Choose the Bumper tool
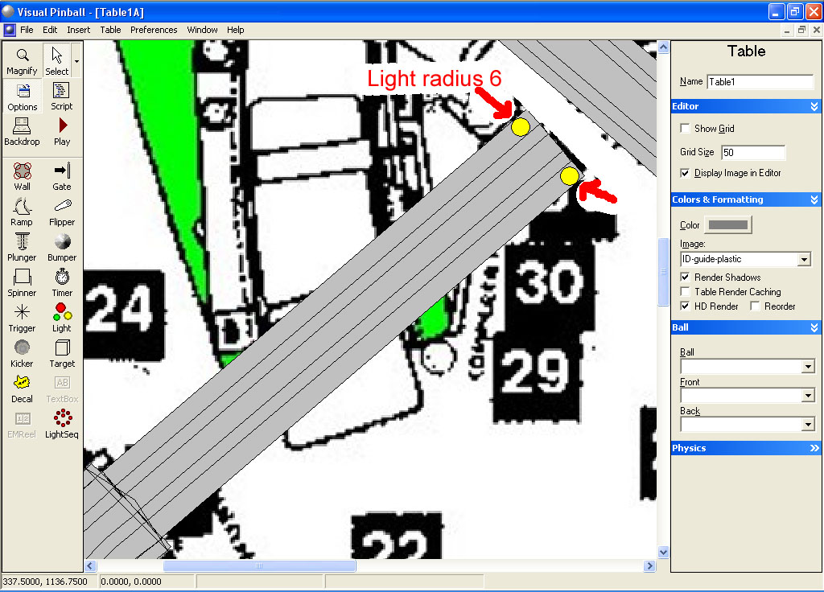The image size is (824, 592). pyautogui.click(x=62, y=247)
